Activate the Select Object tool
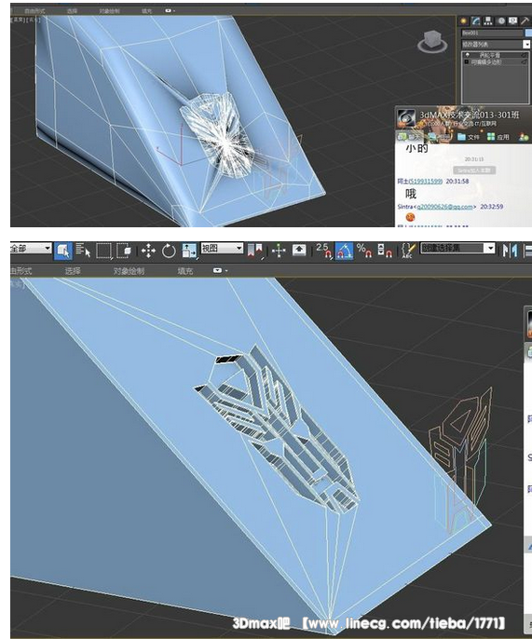The image size is (532, 639). click(63, 251)
